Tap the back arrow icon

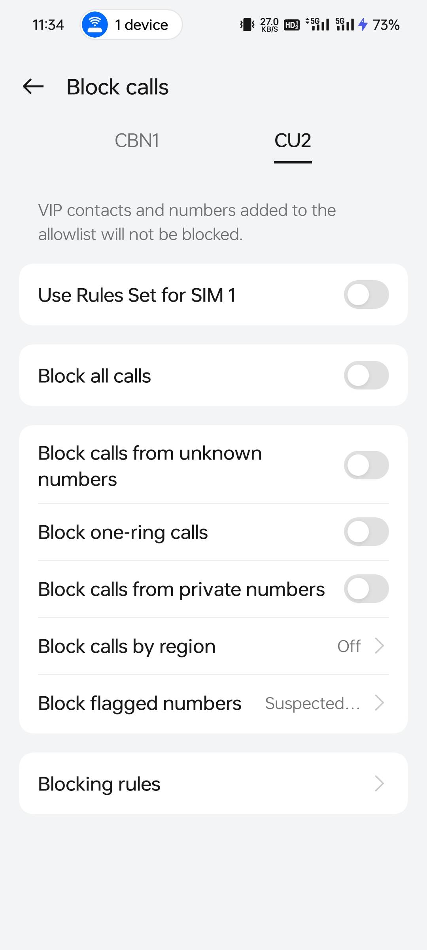coord(33,86)
